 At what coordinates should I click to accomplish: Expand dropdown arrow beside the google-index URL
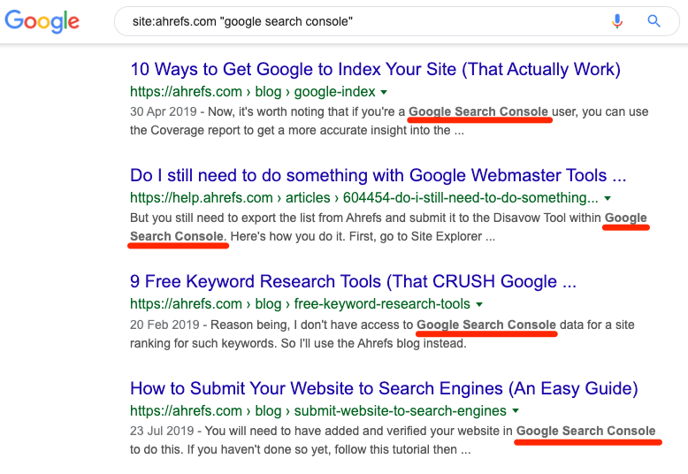coord(385,92)
